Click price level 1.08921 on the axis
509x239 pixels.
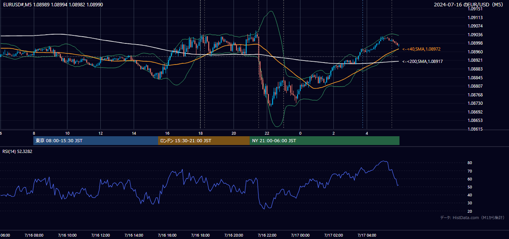(x=475, y=60)
